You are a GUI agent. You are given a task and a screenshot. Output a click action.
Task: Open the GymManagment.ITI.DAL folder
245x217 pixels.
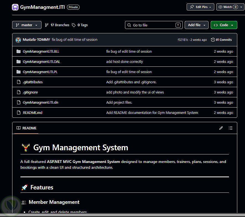click(x=41, y=62)
